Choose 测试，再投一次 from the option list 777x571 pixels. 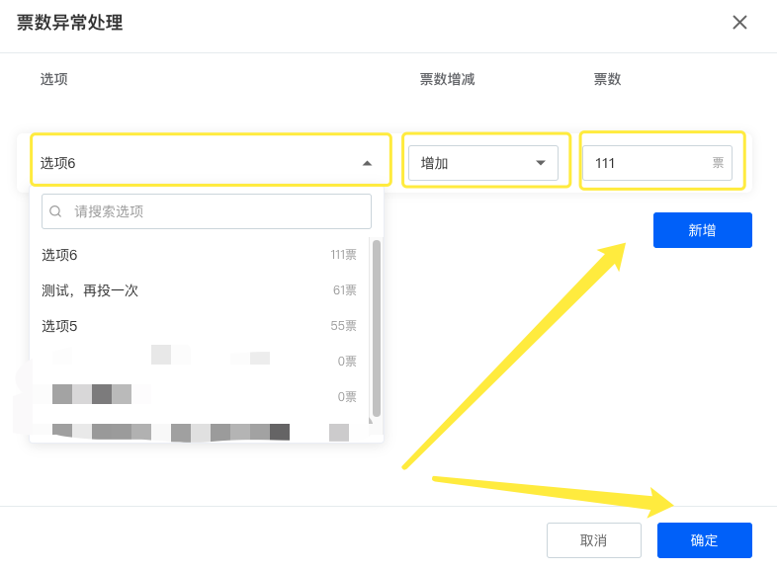point(198,290)
